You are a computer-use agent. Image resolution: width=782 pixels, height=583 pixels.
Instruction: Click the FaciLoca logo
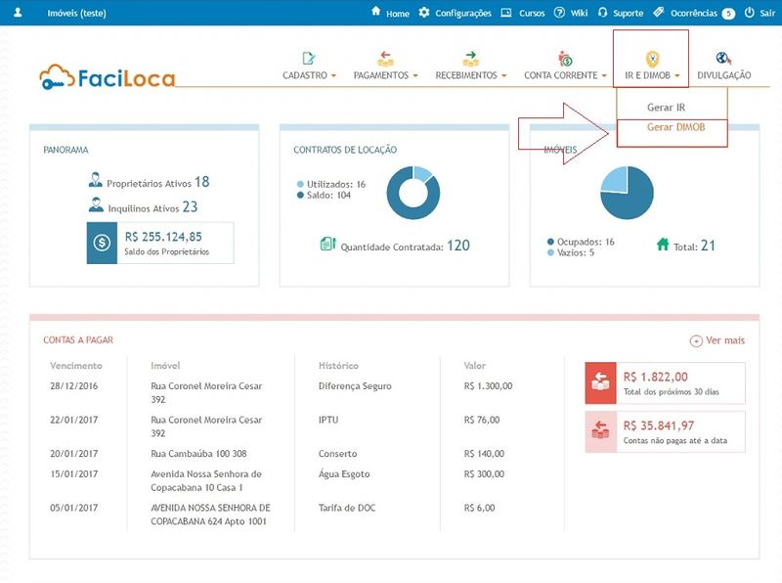[x=108, y=75]
